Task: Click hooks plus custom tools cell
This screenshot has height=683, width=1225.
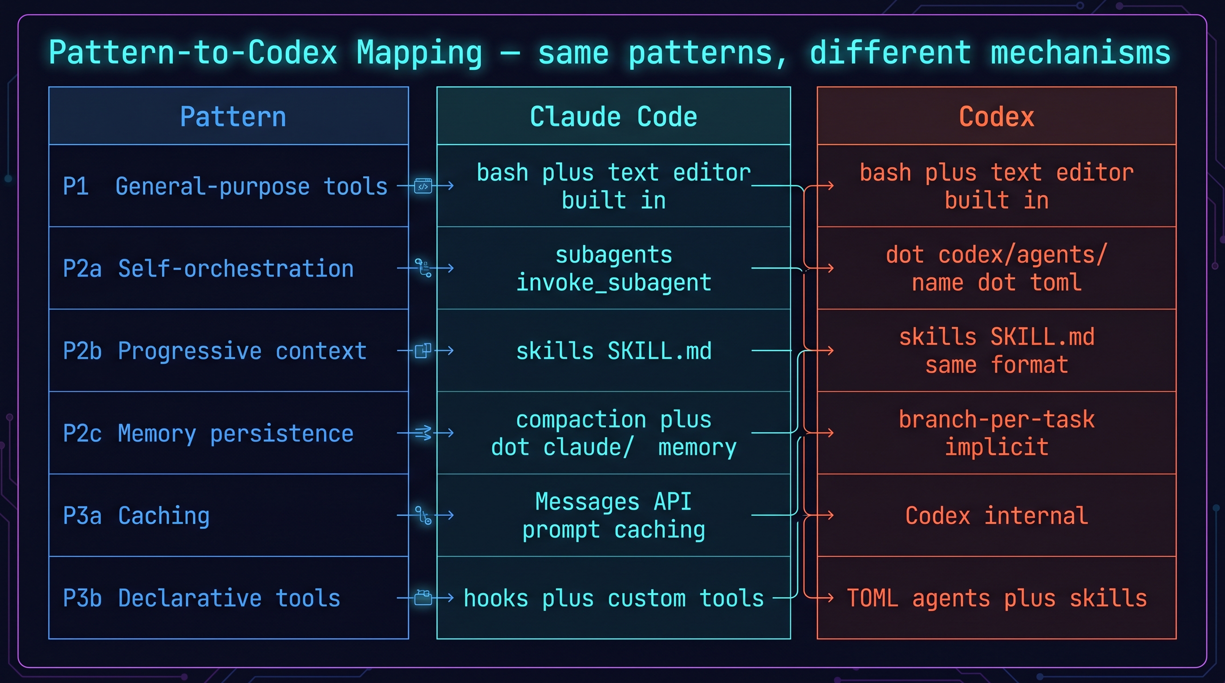Action: click(x=613, y=598)
